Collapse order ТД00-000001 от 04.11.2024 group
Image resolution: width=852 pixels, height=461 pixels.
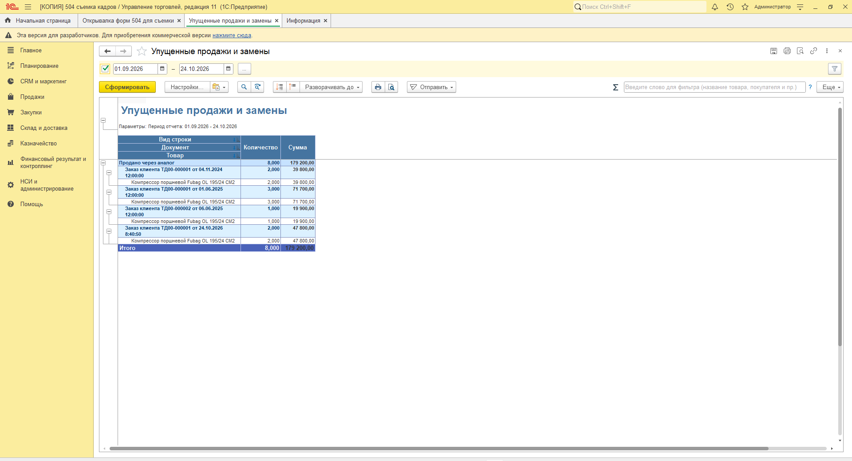click(109, 173)
